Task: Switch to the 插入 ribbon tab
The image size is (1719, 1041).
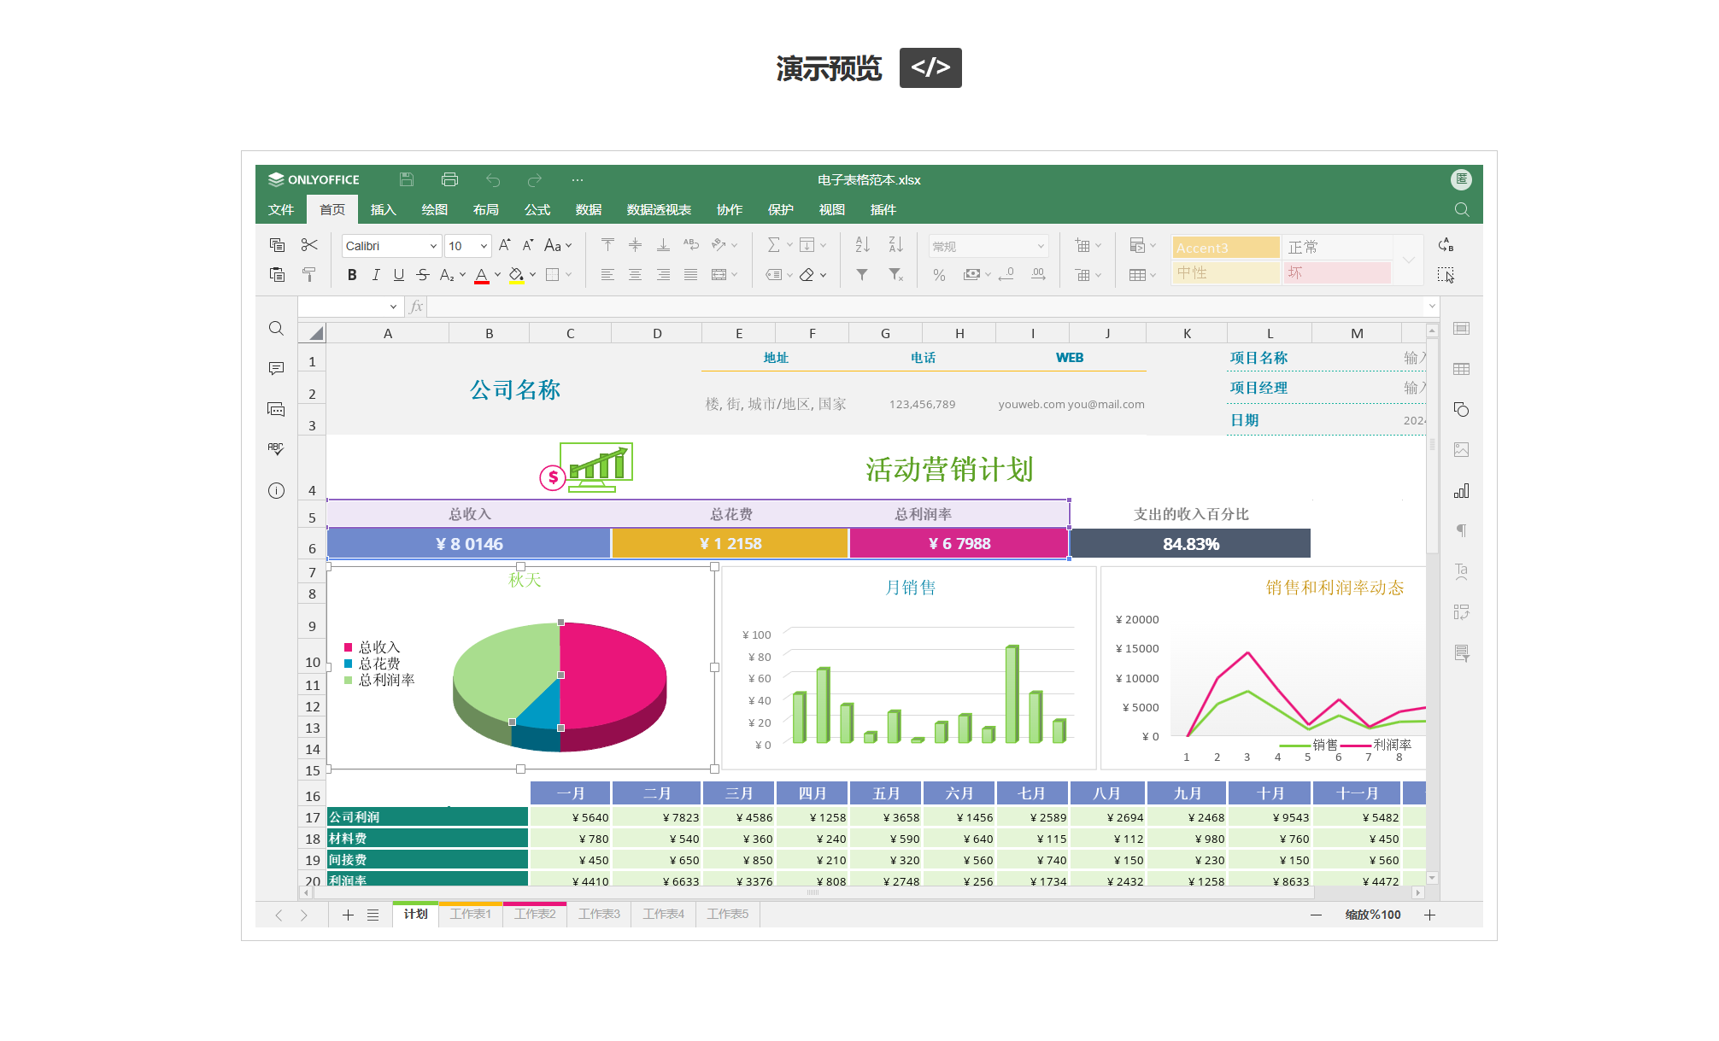Action: (x=383, y=209)
